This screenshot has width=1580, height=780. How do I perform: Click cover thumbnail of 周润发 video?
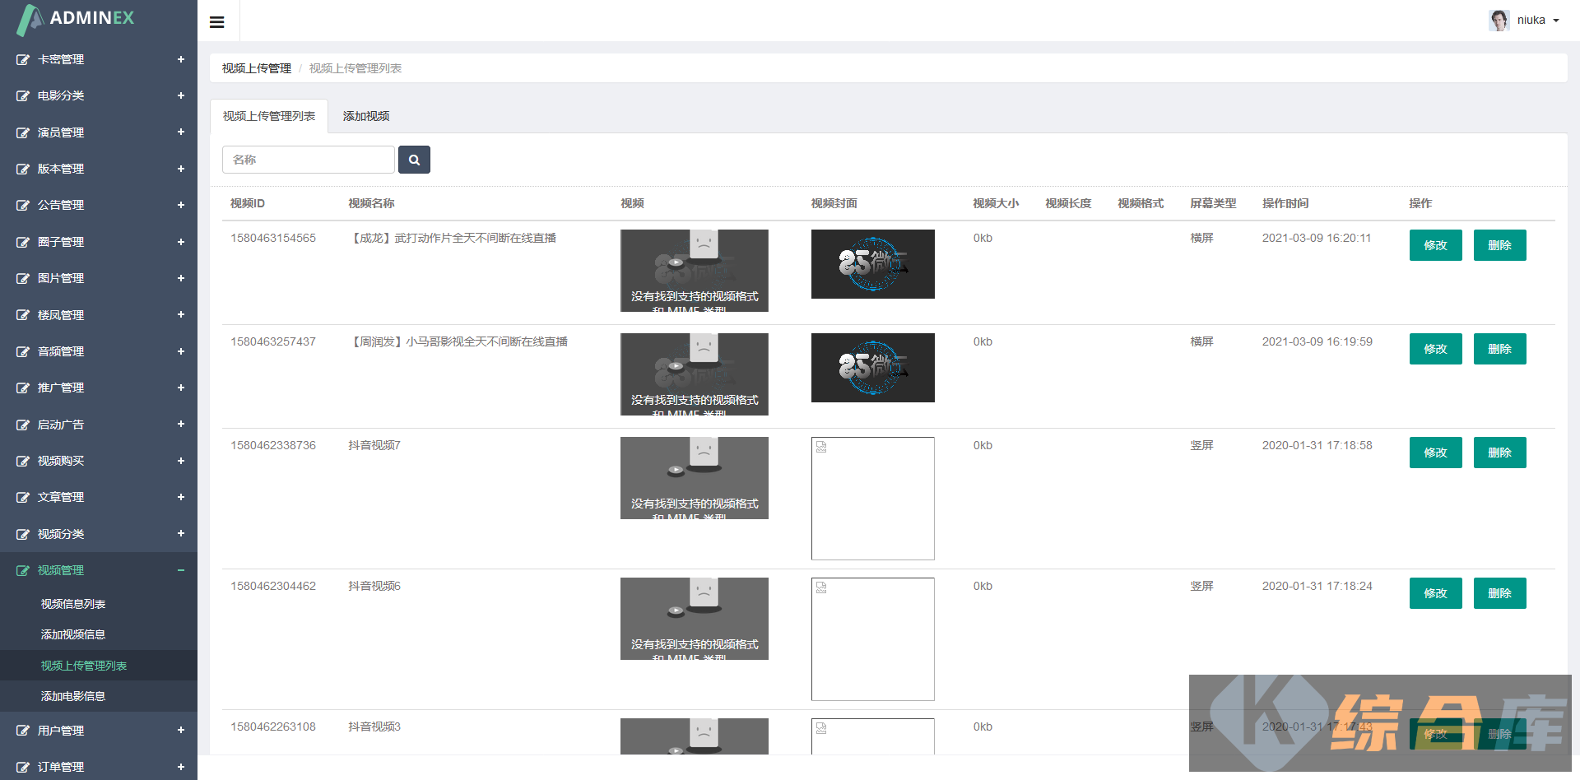[x=873, y=368]
